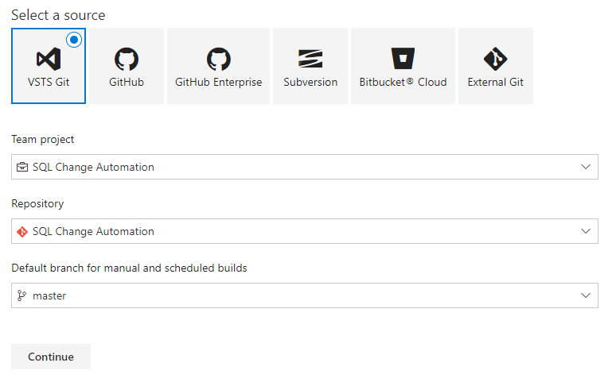The image size is (616, 386).
Task: Toggle the VSTS Git radio button
Action: [74, 40]
